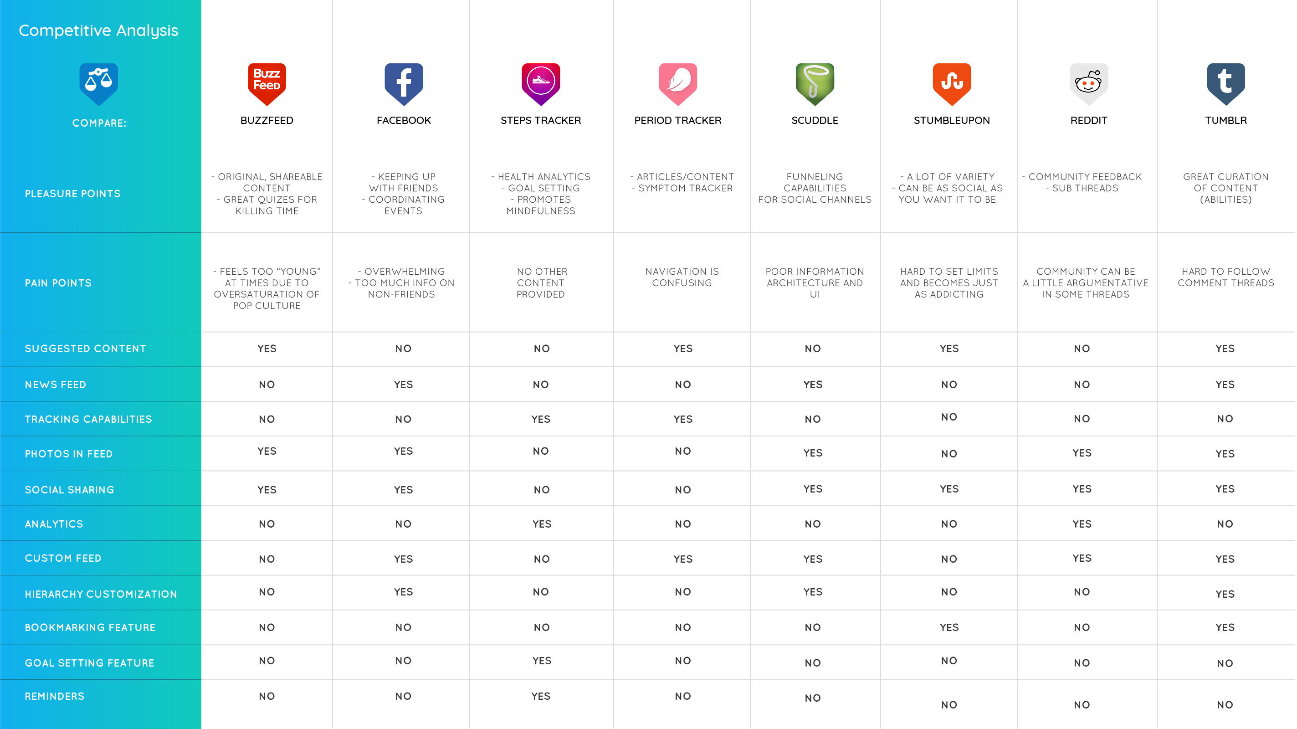
Task: Select the Steps Tracker sneaker icon
Action: tap(541, 83)
